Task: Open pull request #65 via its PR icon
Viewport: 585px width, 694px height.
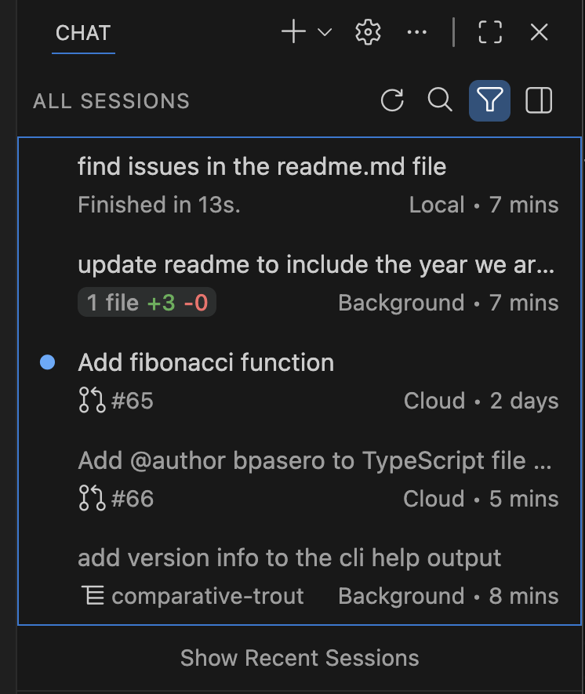Action: click(x=90, y=401)
